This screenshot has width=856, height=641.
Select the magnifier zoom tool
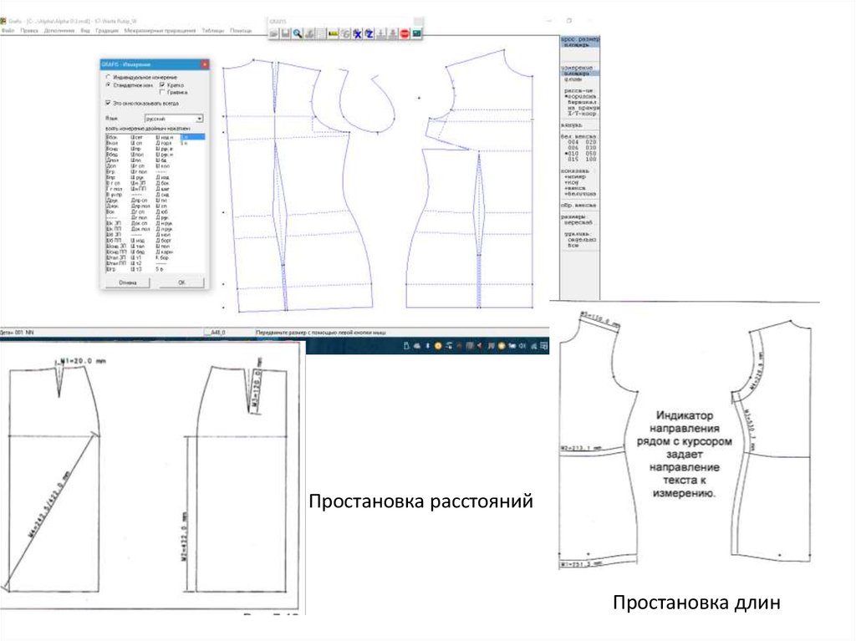[x=298, y=34]
